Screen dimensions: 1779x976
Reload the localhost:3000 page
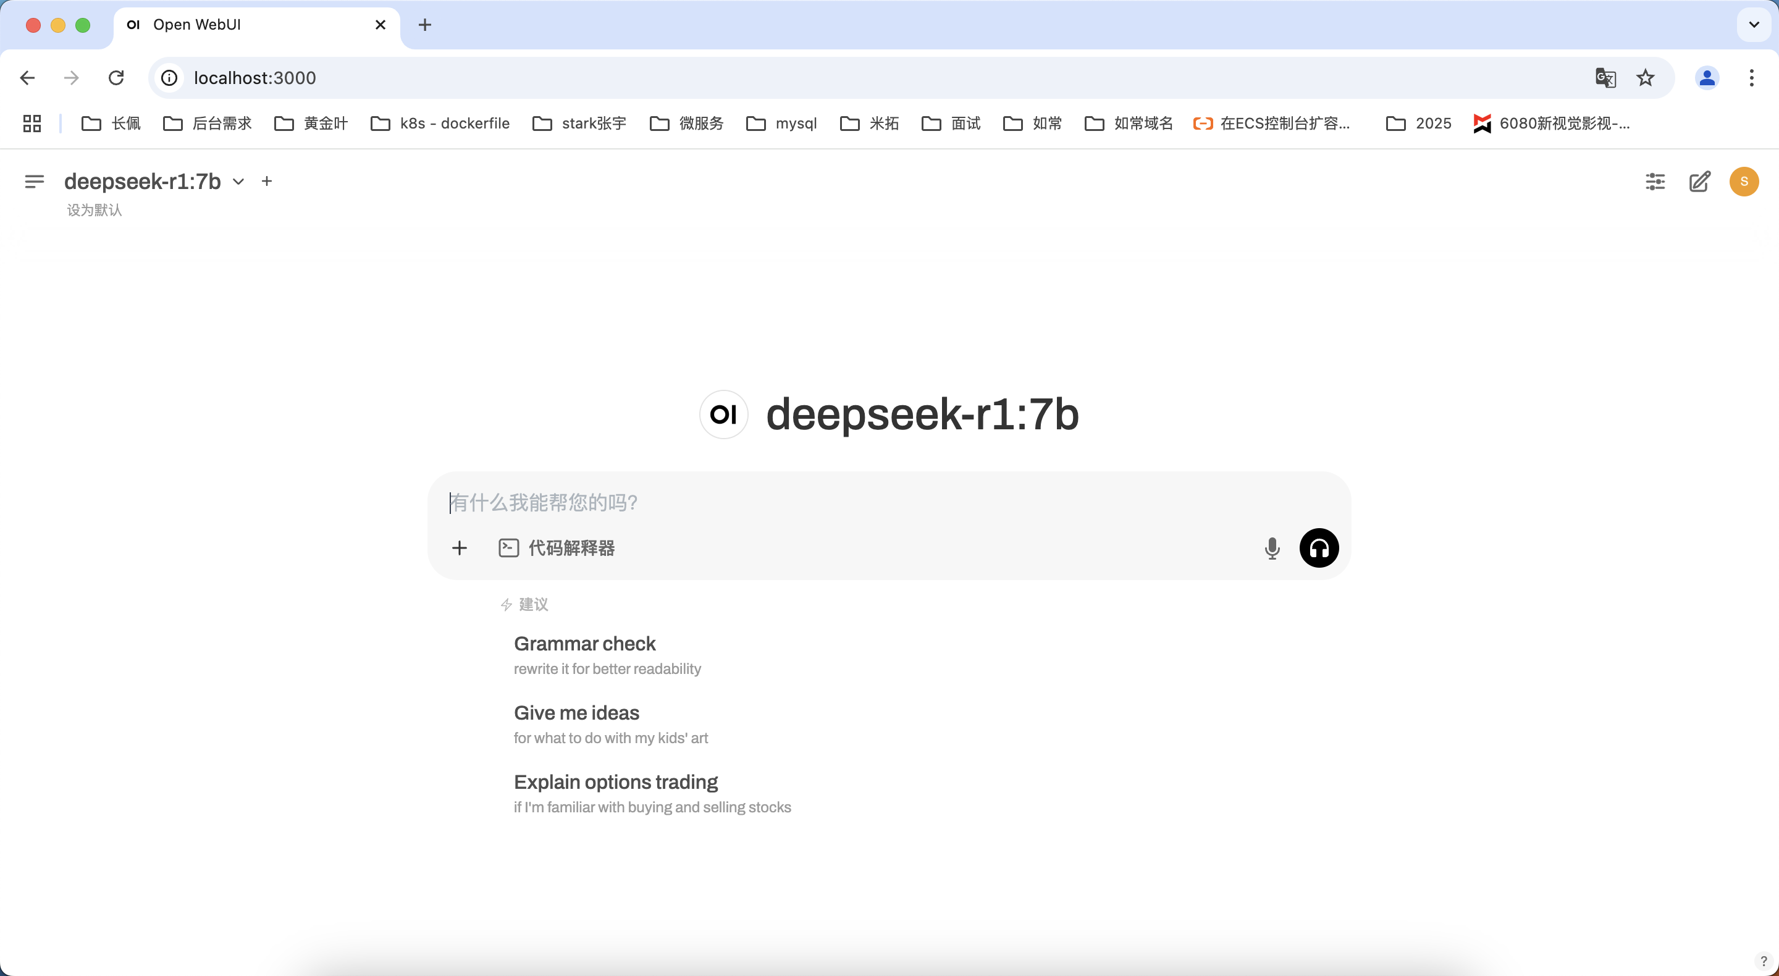[x=116, y=78]
